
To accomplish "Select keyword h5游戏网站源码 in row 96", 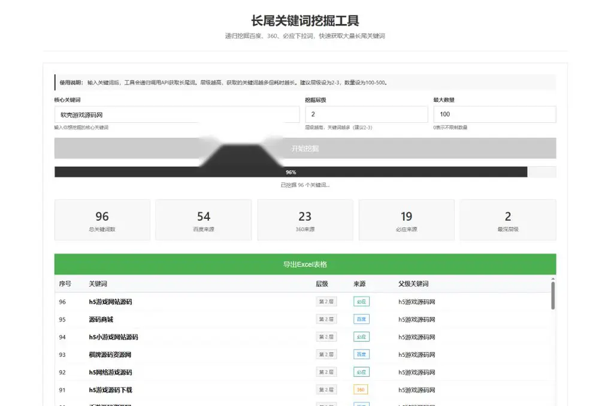I will tap(110, 302).
